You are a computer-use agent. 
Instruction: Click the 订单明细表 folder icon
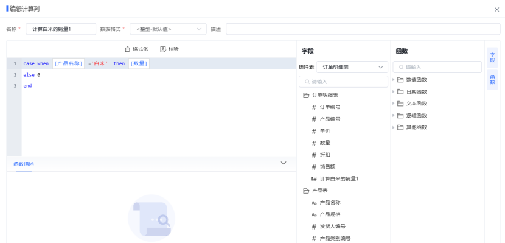[306, 96]
